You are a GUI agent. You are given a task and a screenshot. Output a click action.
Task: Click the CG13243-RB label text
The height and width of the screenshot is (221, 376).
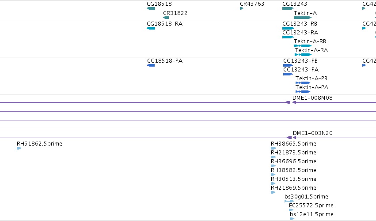[300, 24]
